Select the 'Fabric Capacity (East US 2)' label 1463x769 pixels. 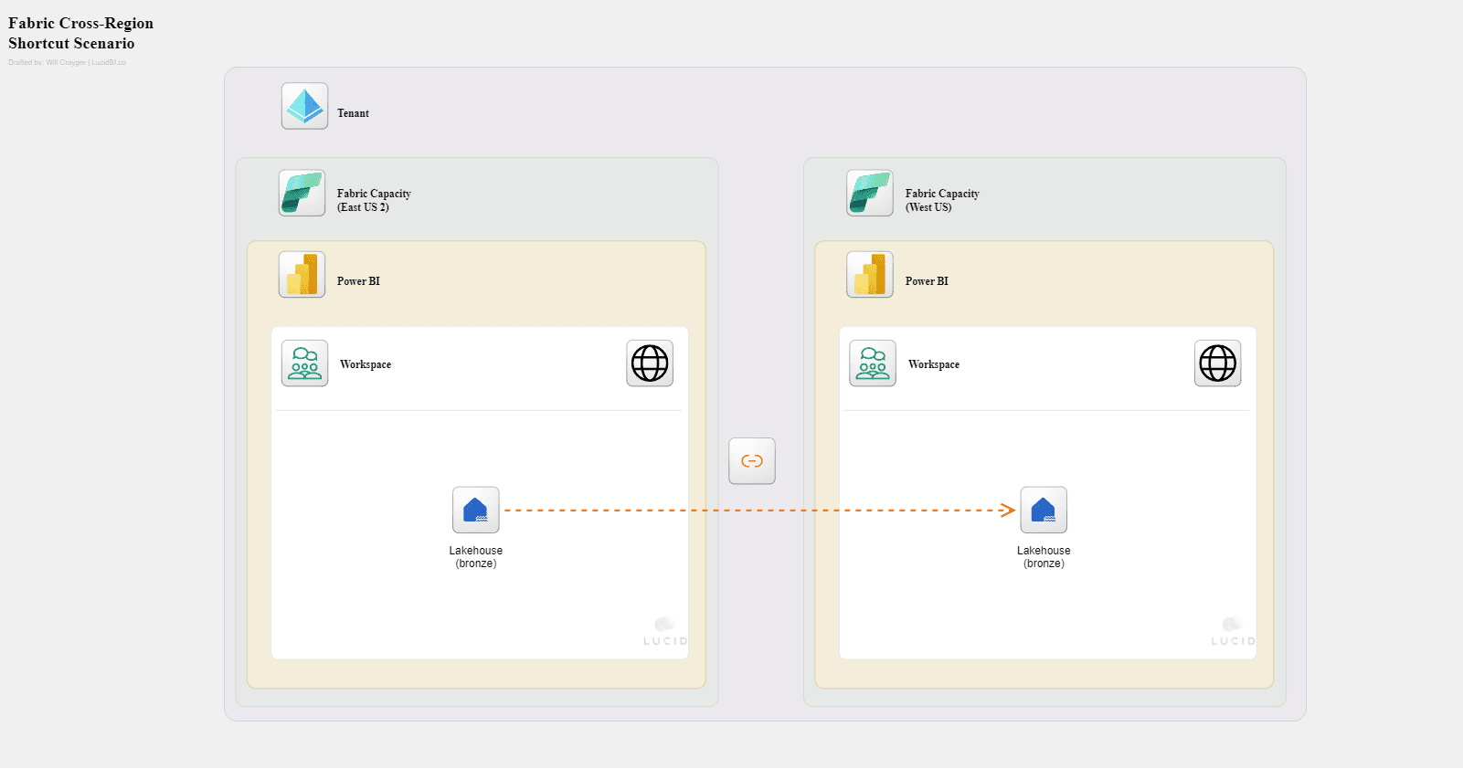[x=374, y=200]
